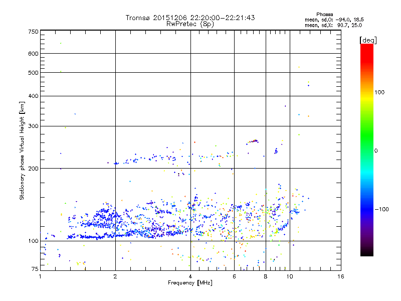Click the colorbar tick label '100'
The height and width of the screenshot is (301, 401).
pos(379,92)
